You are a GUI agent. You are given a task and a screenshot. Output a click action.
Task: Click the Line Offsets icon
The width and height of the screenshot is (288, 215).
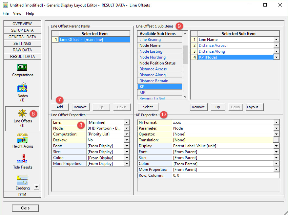(x=22, y=113)
